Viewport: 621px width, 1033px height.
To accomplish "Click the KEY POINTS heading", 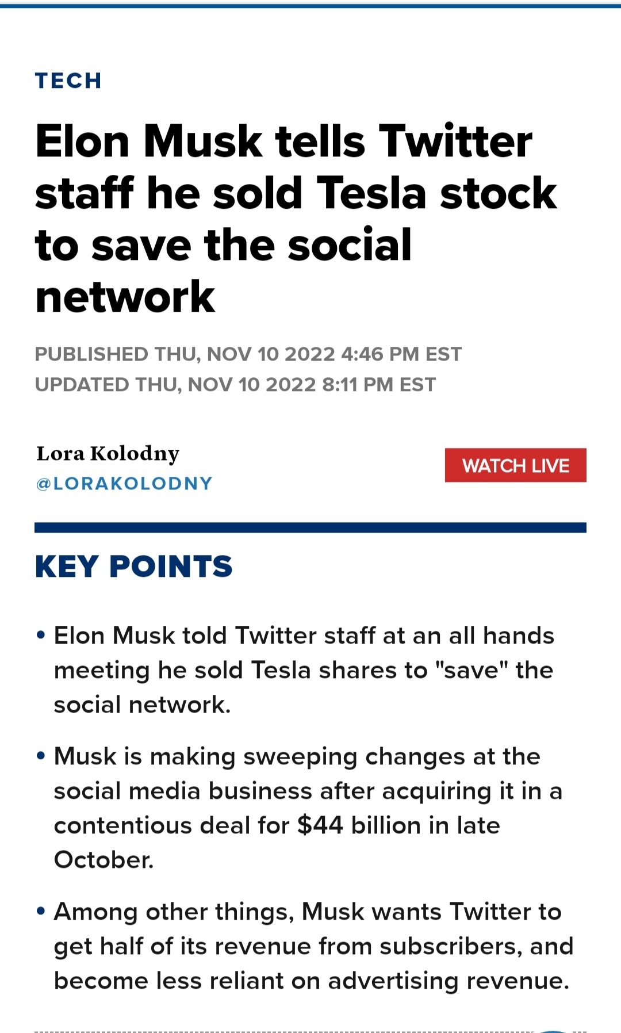I will pyautogui.click(x=133, y=567).
